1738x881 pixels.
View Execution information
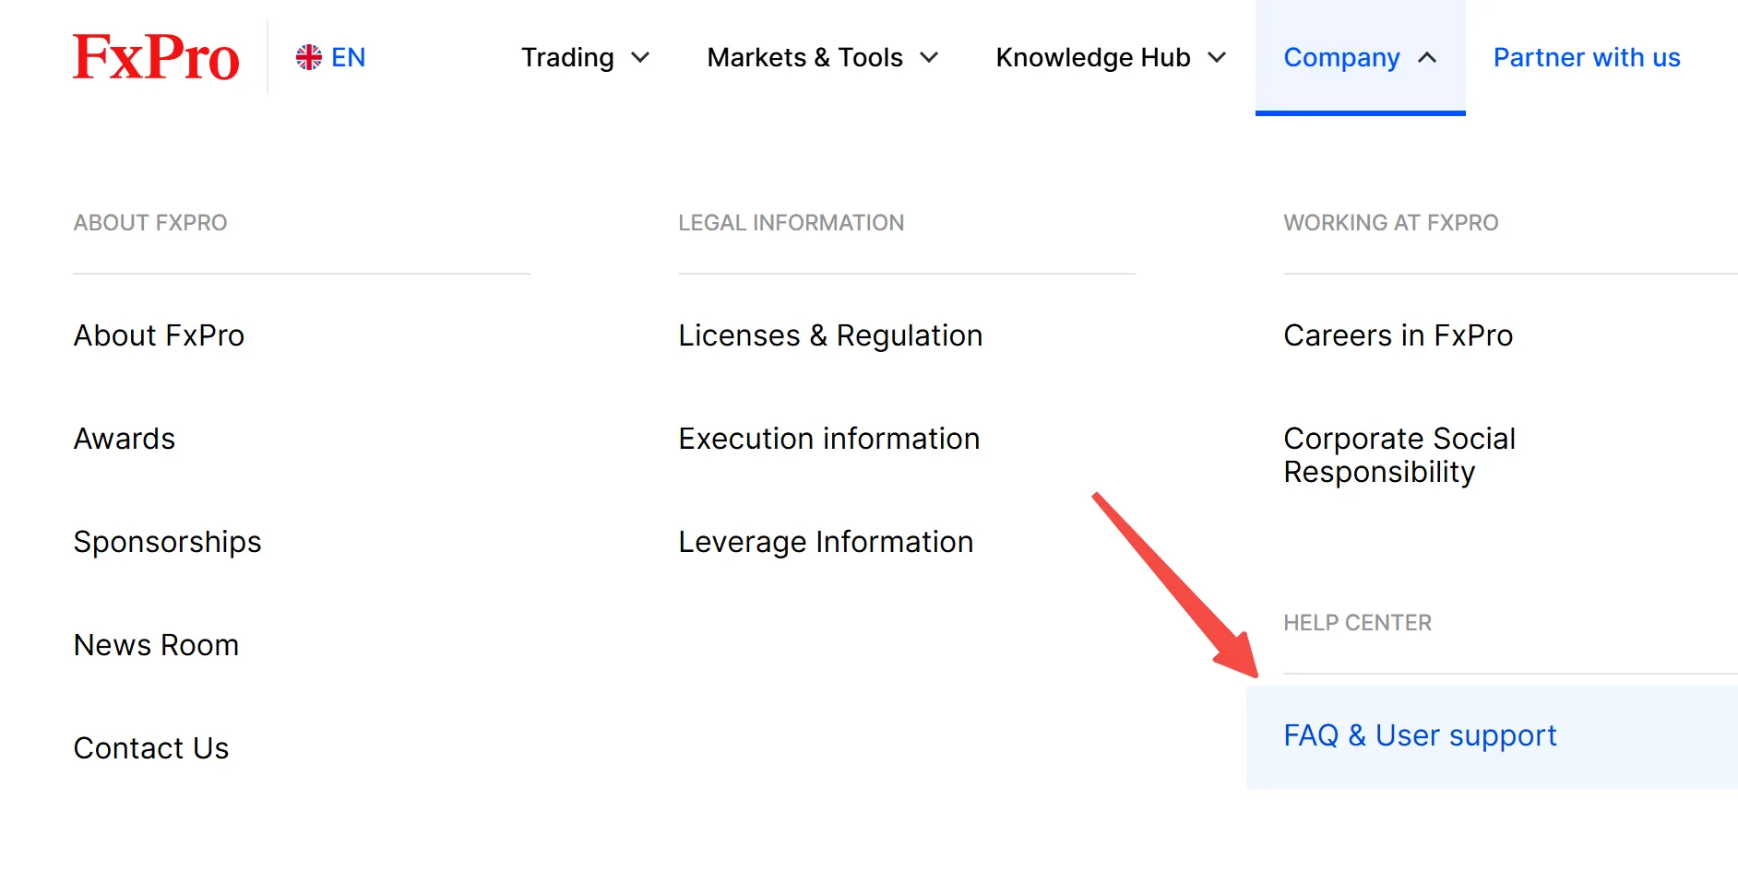point(829,439)
